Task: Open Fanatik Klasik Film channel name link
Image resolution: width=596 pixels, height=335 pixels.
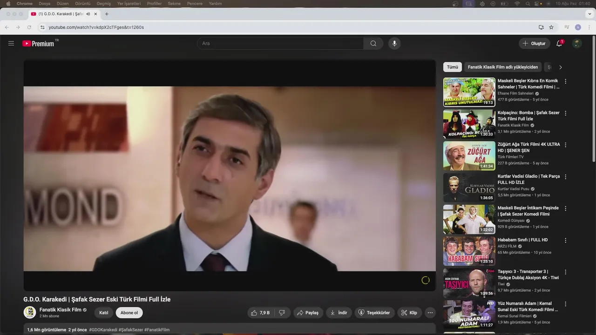Action: 60,309
